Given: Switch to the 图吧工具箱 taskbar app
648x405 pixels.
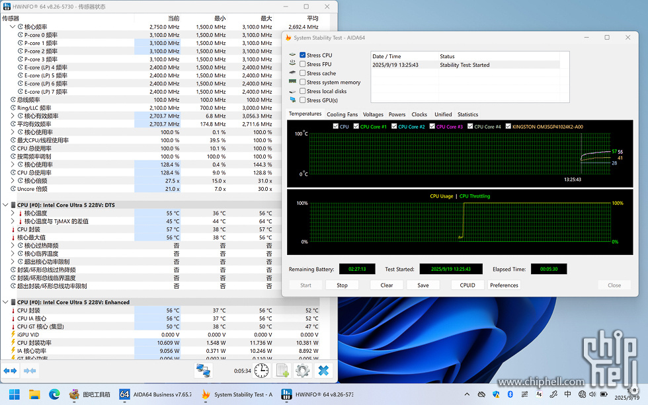Looking at the screenshot, I should point(90,394).
